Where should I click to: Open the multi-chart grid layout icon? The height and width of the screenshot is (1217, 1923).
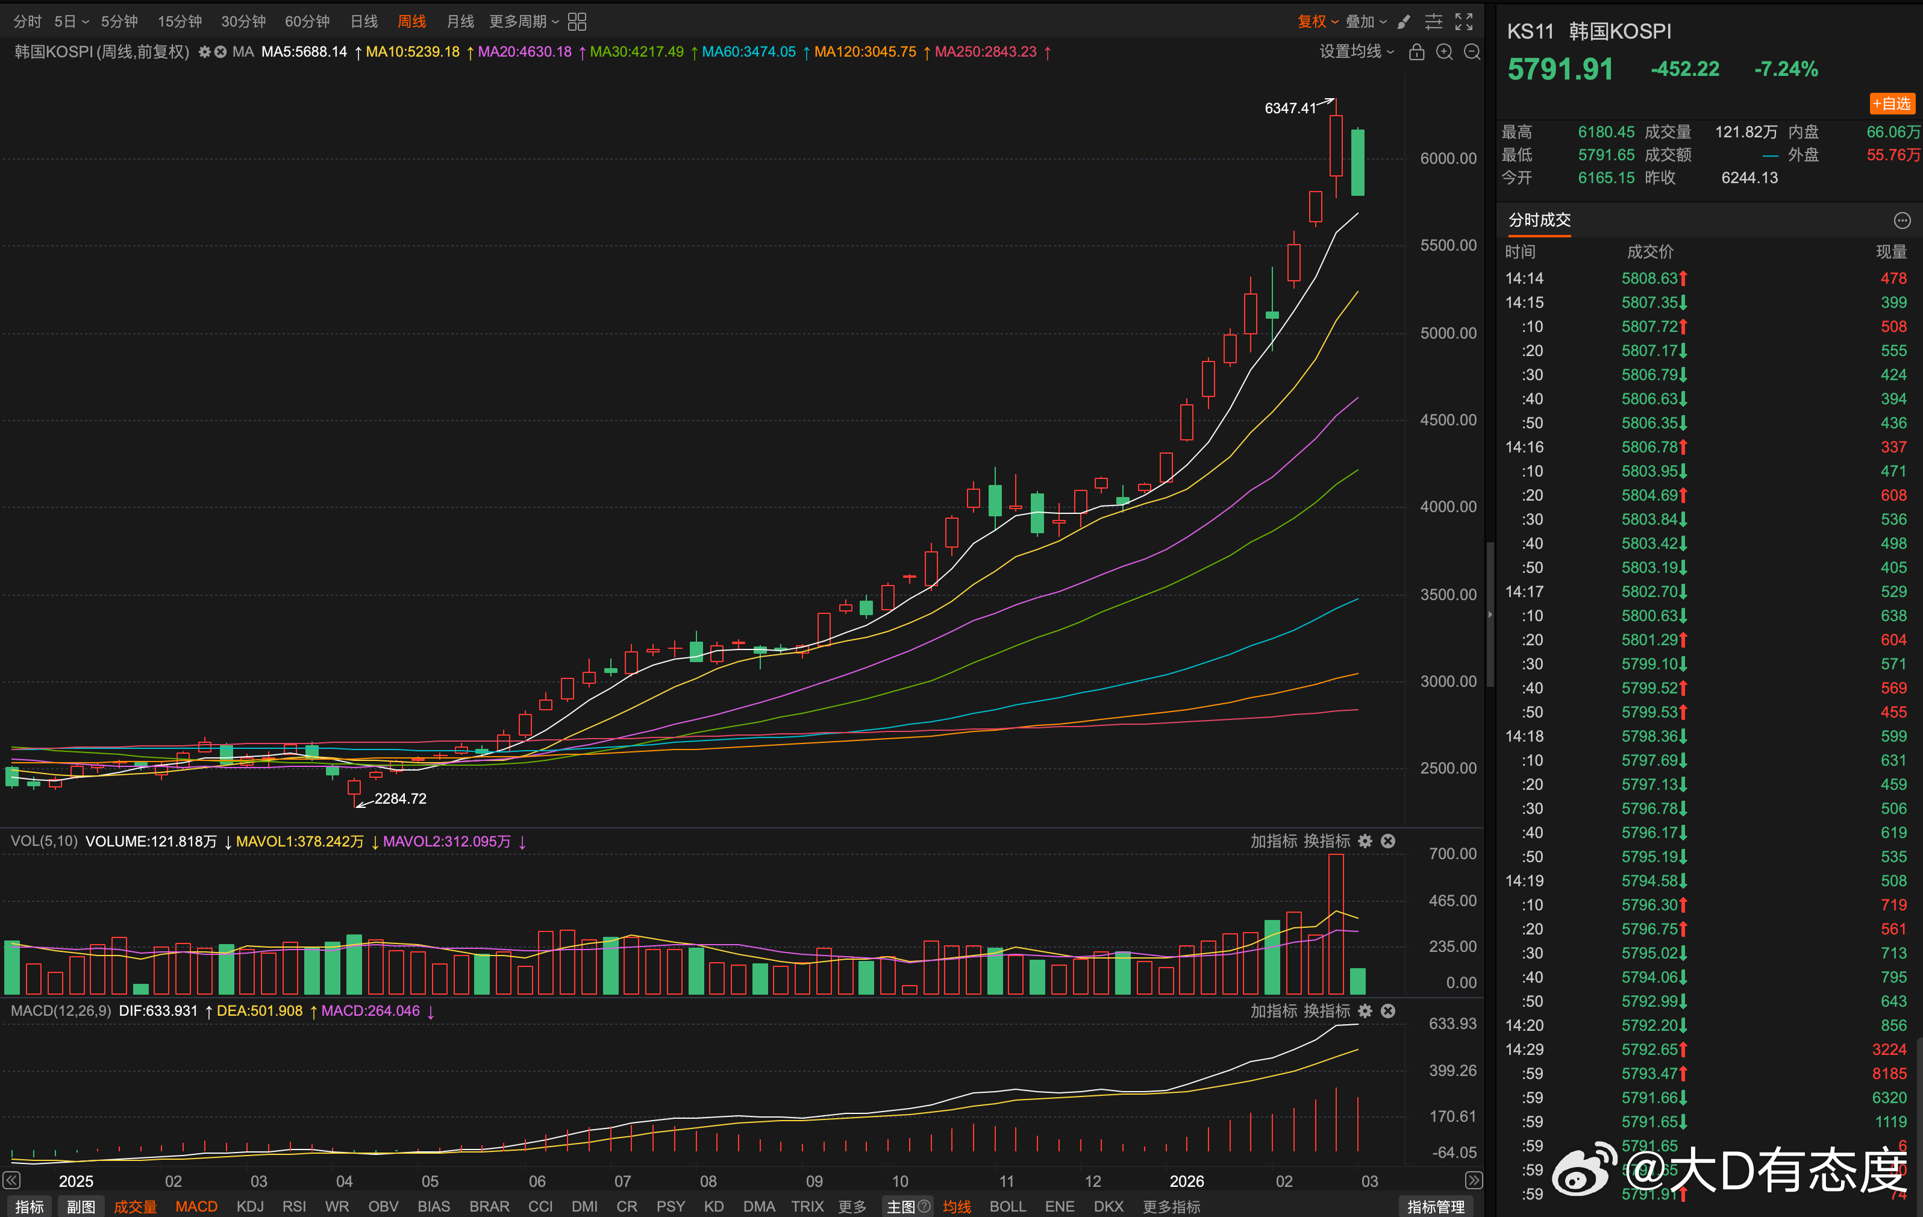[577, 22]
